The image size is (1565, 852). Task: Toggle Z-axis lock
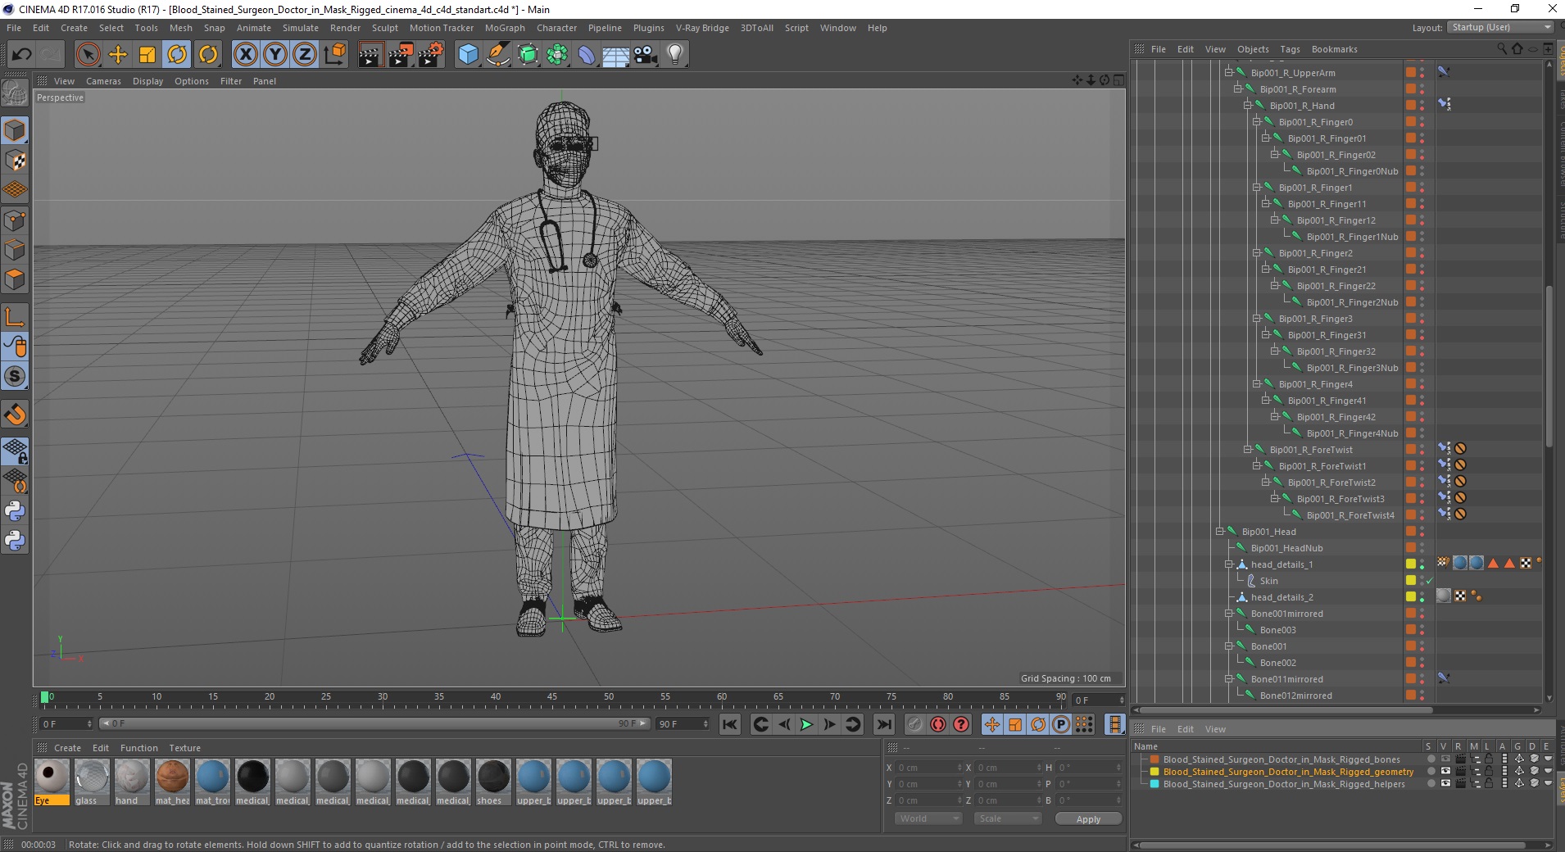(x=305, y=55)
